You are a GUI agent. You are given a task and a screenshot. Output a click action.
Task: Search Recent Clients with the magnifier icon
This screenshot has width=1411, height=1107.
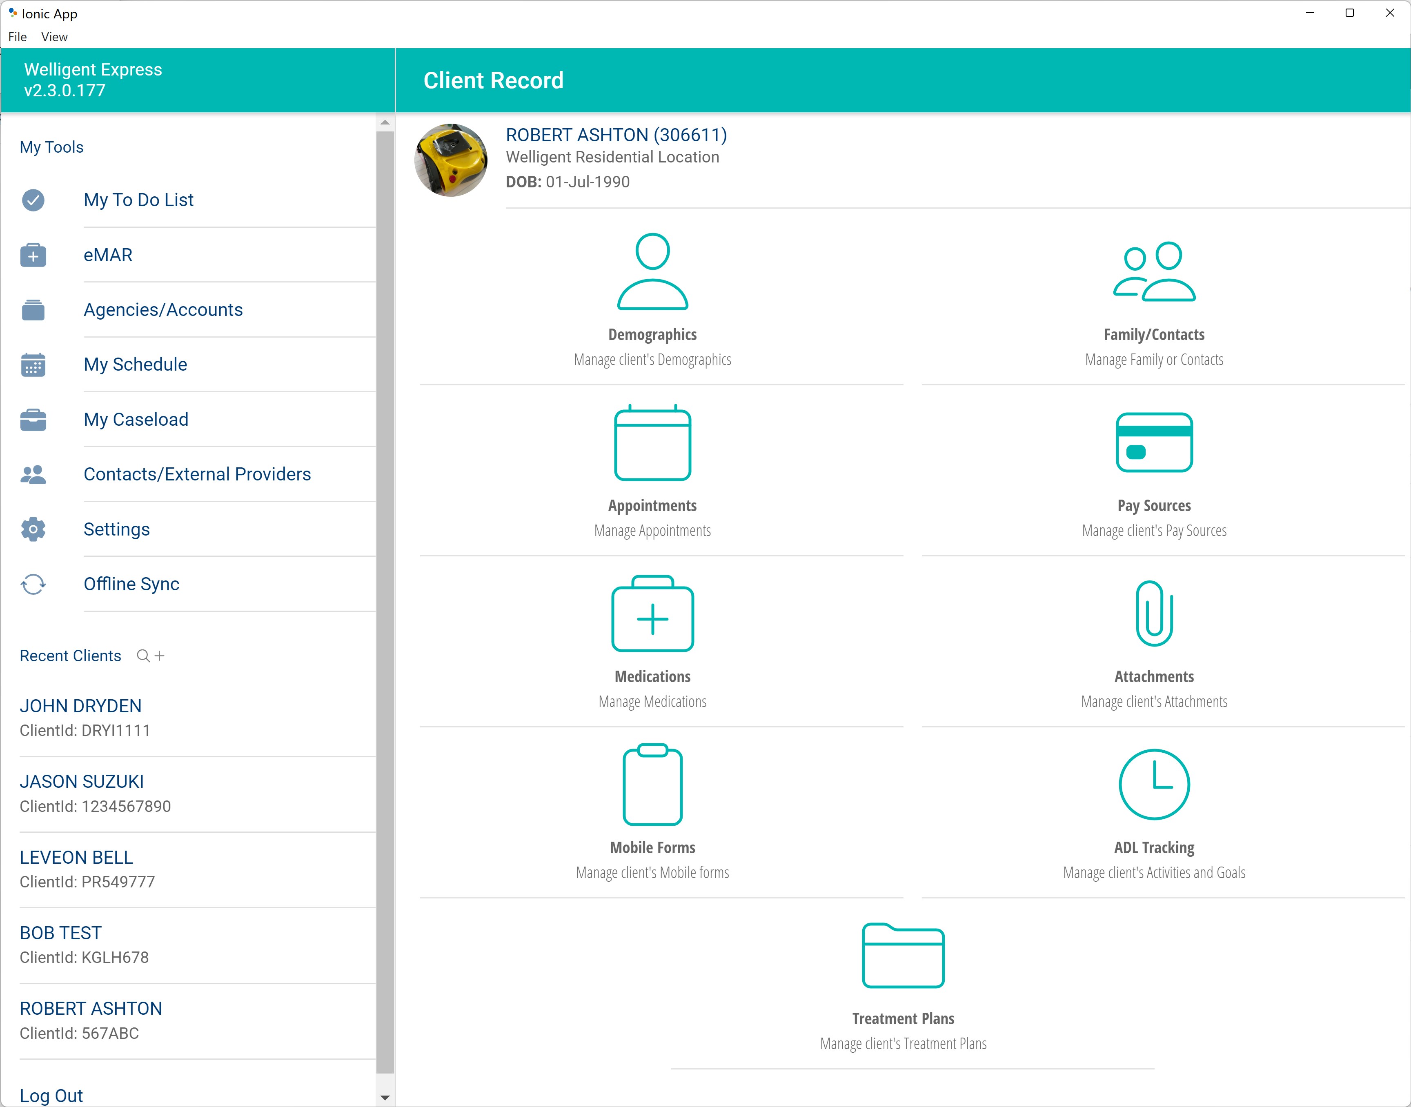click(142, 656)
